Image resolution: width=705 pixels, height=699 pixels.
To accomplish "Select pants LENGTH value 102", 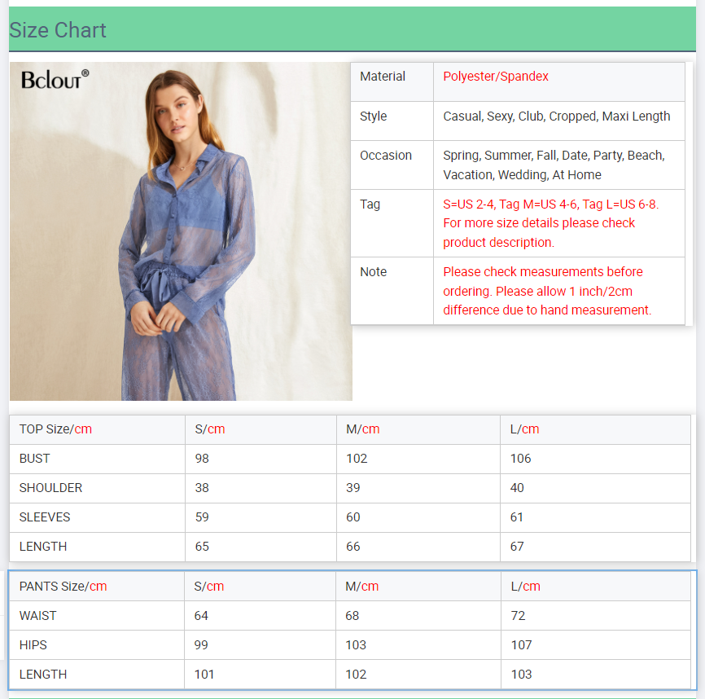I will pos(356,675).
